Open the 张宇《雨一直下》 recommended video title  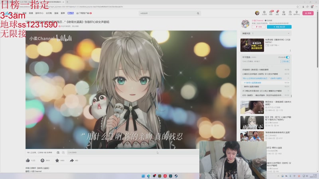(x=278, y=118)
